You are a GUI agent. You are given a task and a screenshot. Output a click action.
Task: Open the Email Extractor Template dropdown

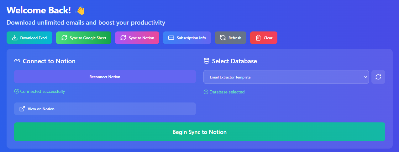pos(282,77)
